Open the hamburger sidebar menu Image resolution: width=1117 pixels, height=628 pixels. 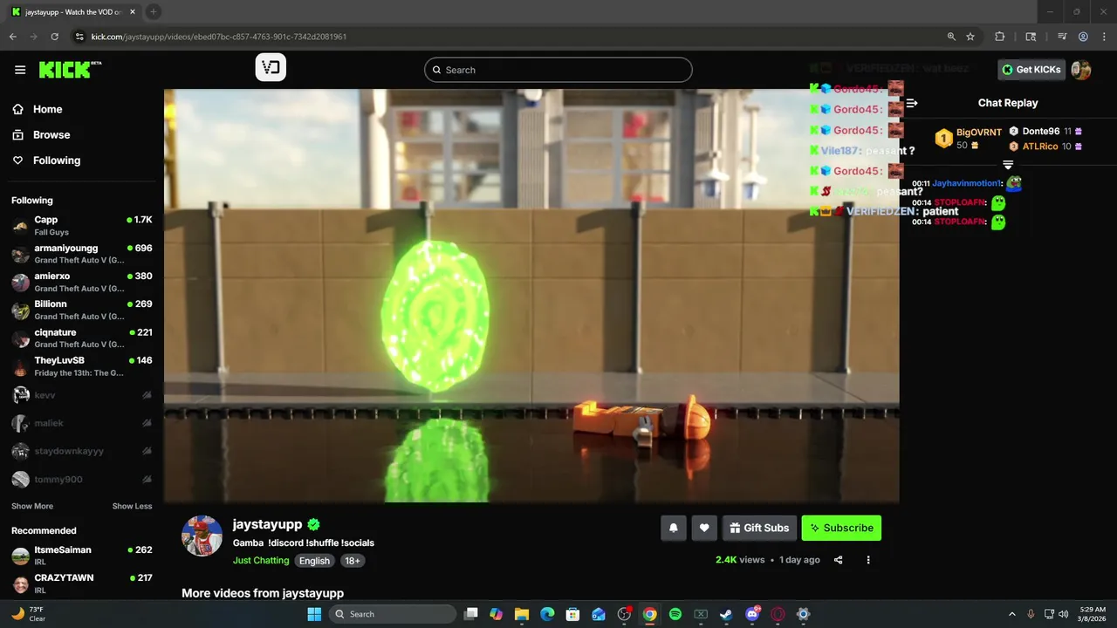pos(20,70)
